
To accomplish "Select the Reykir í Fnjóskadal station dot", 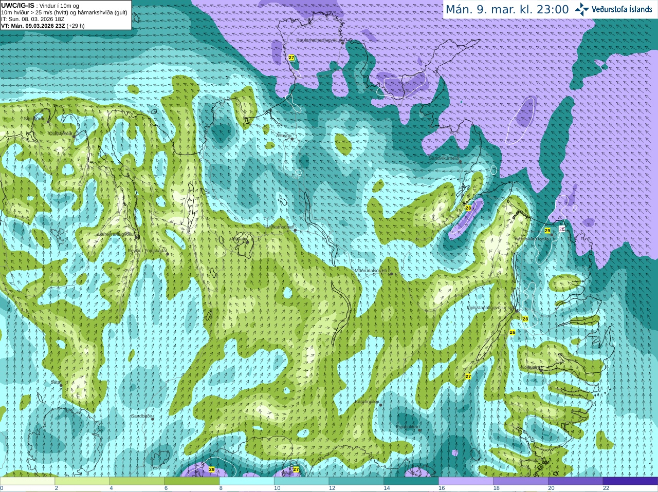I will [168, 254].
